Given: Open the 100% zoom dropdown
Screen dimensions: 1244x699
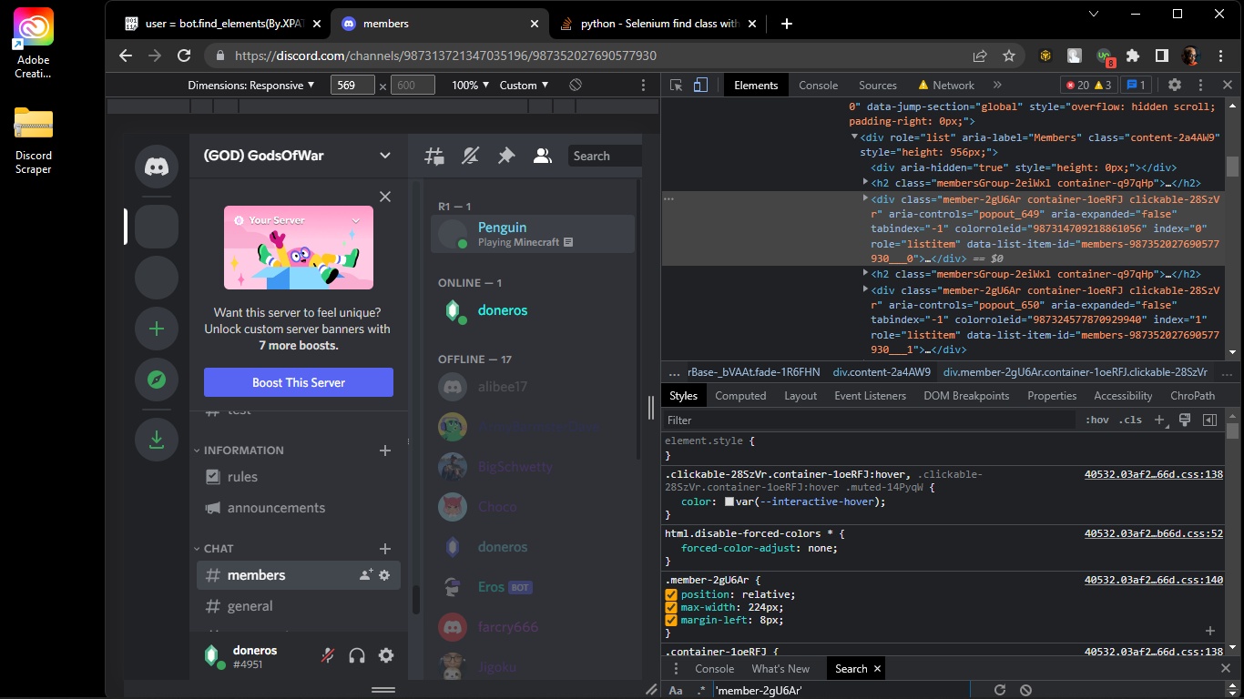Looking at the screenshot, I should 471,85.
